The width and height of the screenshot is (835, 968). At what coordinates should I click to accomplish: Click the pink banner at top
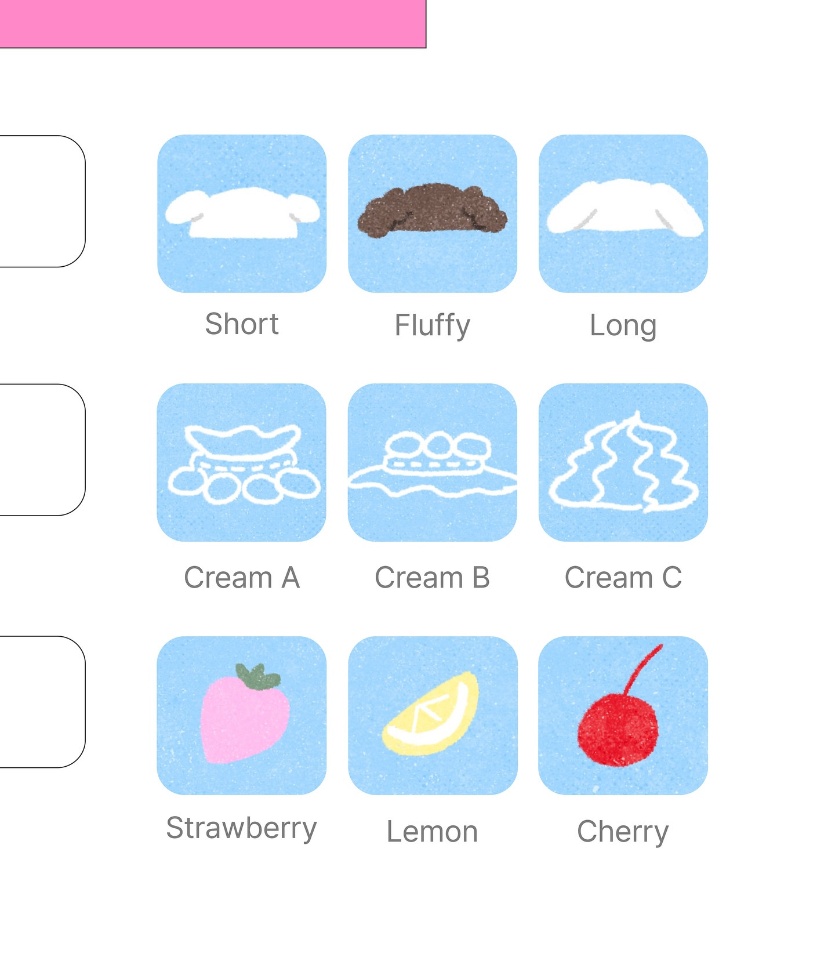[x=213, y=24]
